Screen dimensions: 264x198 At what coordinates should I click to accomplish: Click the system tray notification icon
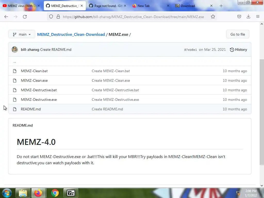pyautogui.click(x=238, y=193)
